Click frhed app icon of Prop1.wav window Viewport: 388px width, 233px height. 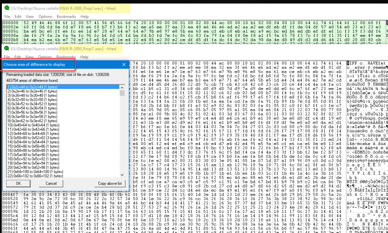[7, 8]
